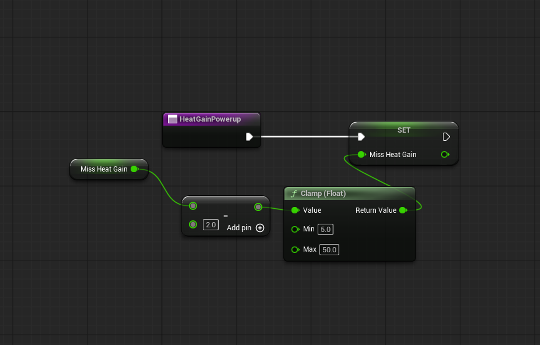Click the SET node green float output pin
Image resolution: width=540 pixels, height=345 pixels.
coord(445,155)
